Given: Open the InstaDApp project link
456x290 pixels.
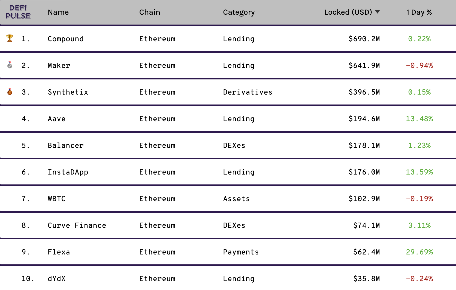Looking at the screenshot, I should pyautogui.click(x=68, y=172).
